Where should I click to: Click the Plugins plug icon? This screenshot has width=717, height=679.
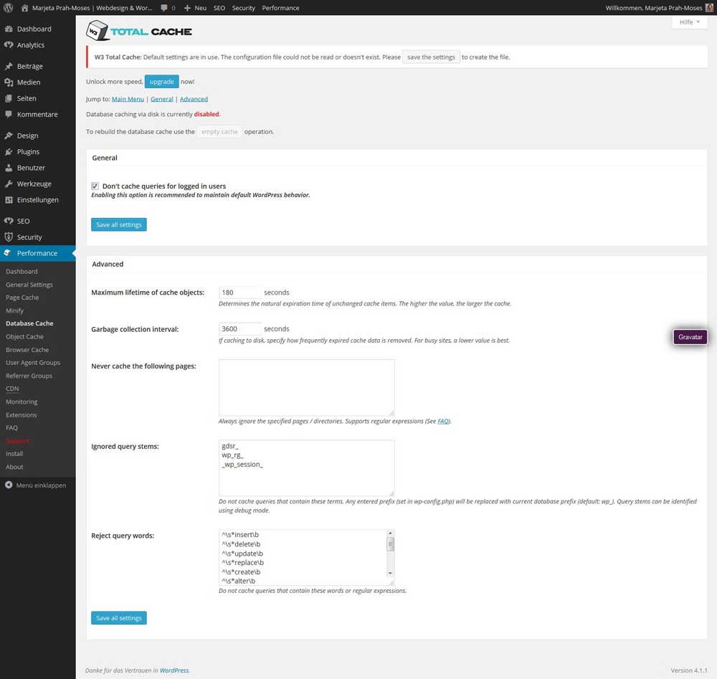(9, 152)
